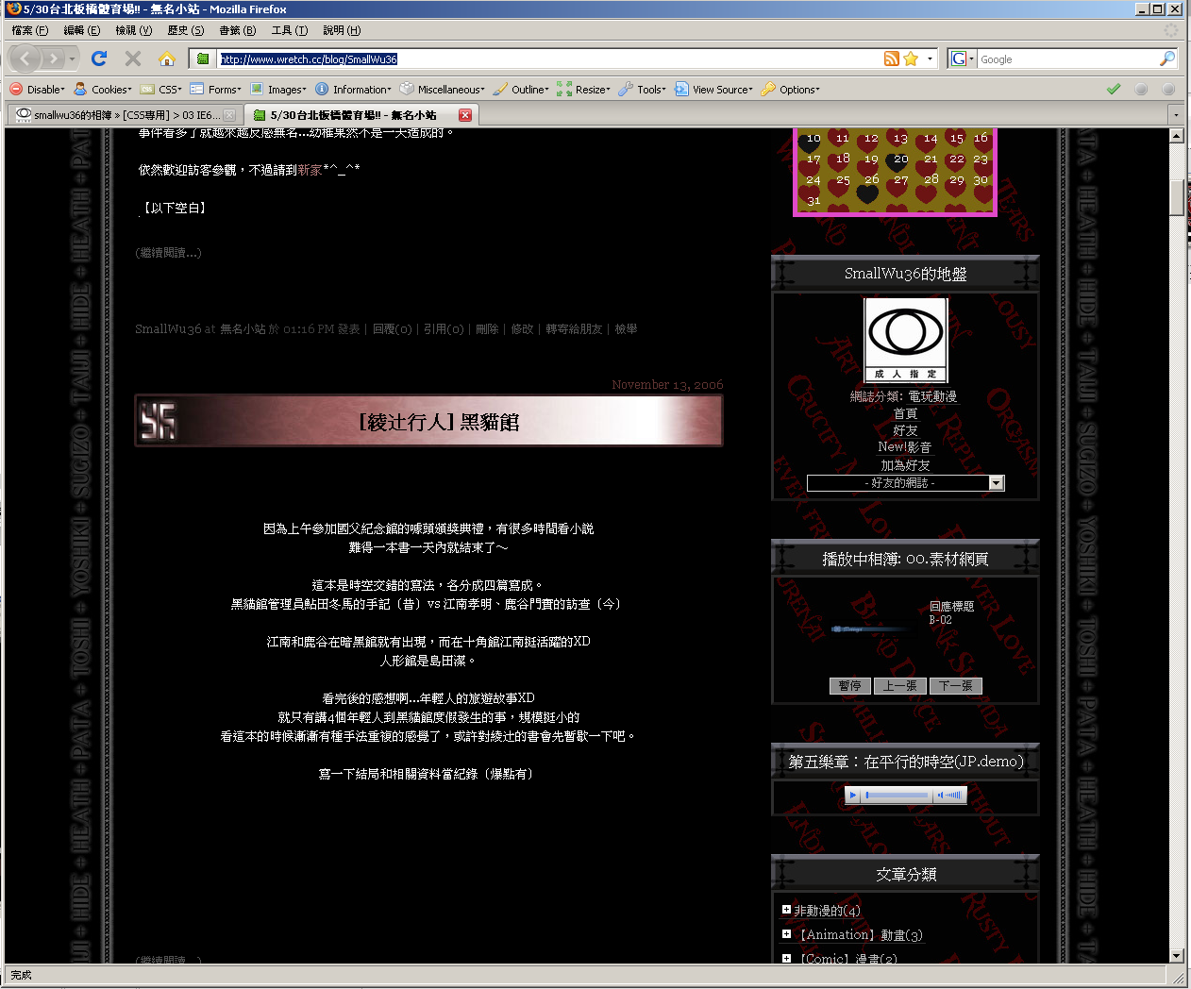The image size is (1191, 989).
Task: Click the 刪除 post link
Action: (487, 329)
